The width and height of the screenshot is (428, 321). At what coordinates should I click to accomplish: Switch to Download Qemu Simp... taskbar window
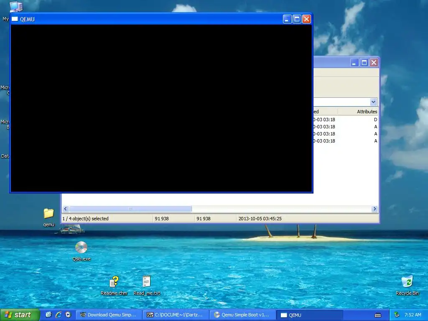[x=109, y=315]
